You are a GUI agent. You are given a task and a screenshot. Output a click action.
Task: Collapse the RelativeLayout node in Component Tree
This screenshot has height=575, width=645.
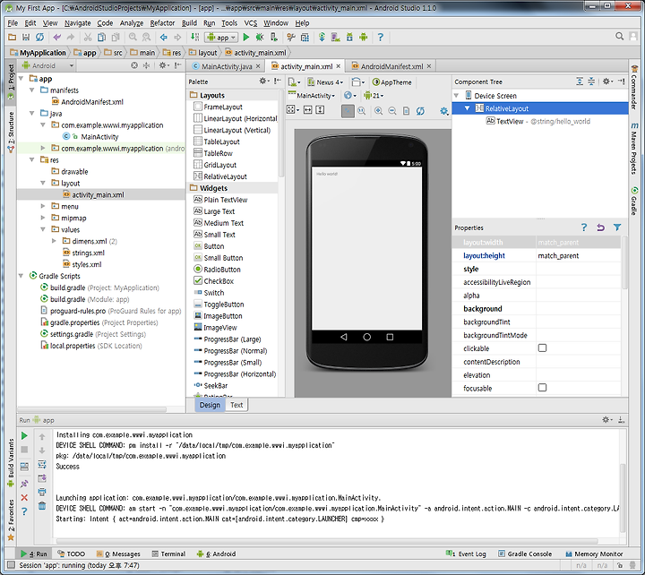(x=468, y=108)
